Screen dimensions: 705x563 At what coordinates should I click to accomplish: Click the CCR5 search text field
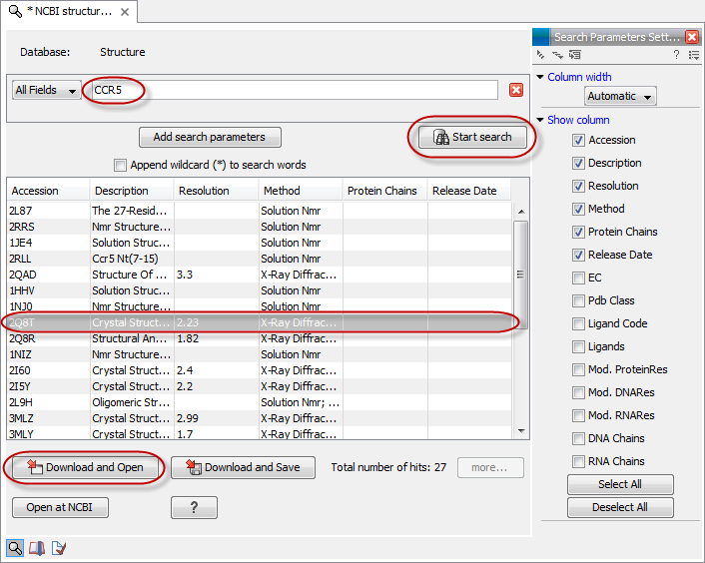290,90
